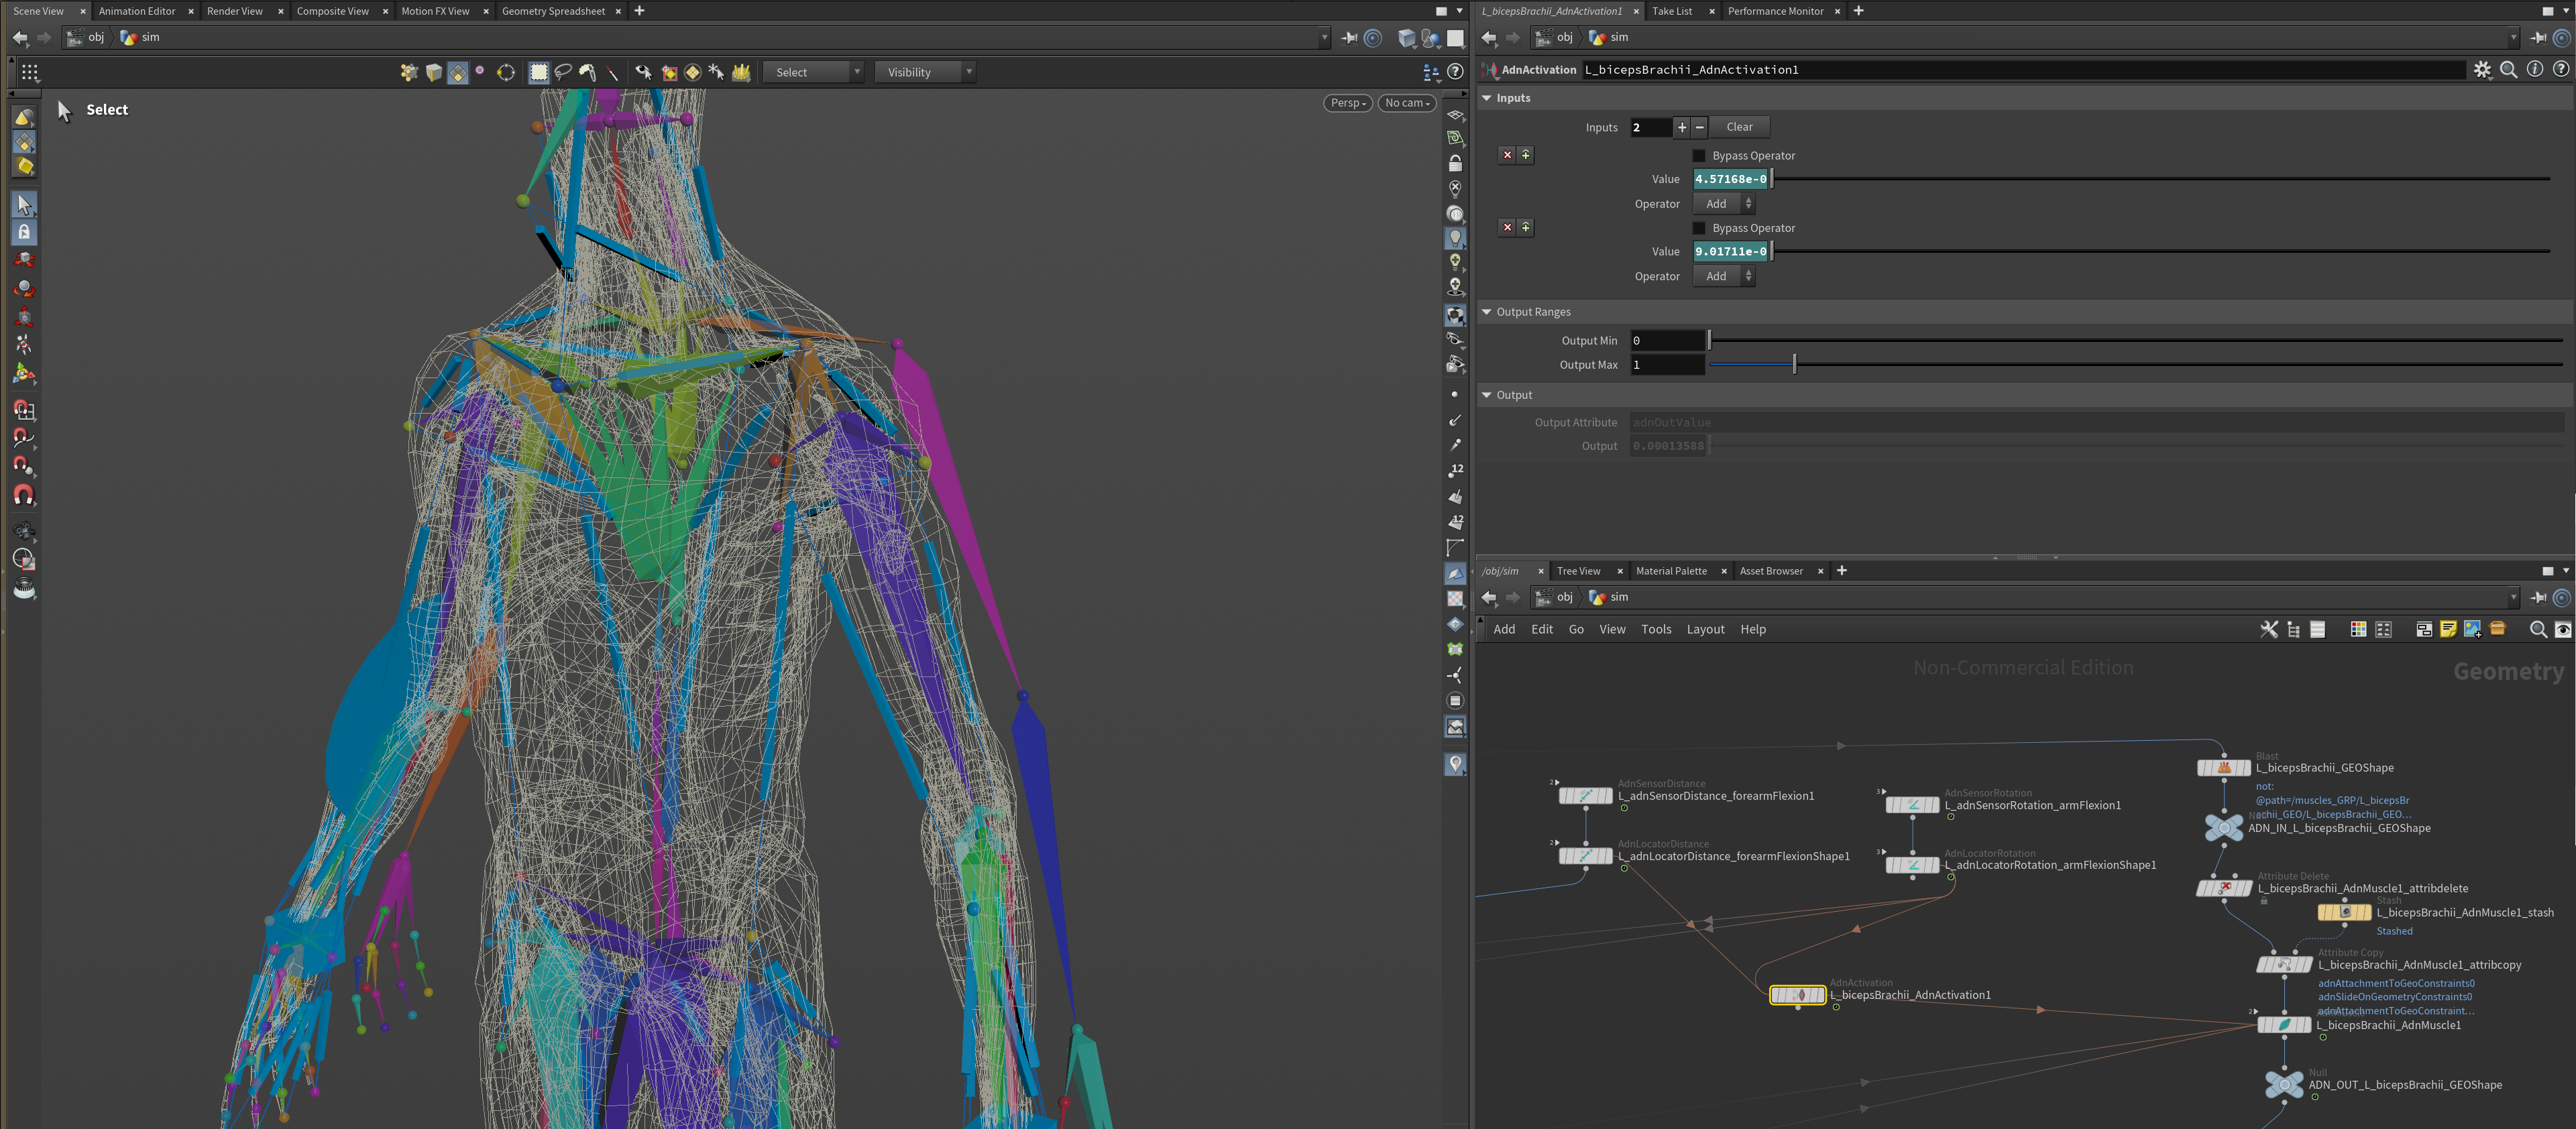The height and width of the screenshot is (1129, 2576).
Task: Adjust the Output Max slider
Action: click(1794, 365)
